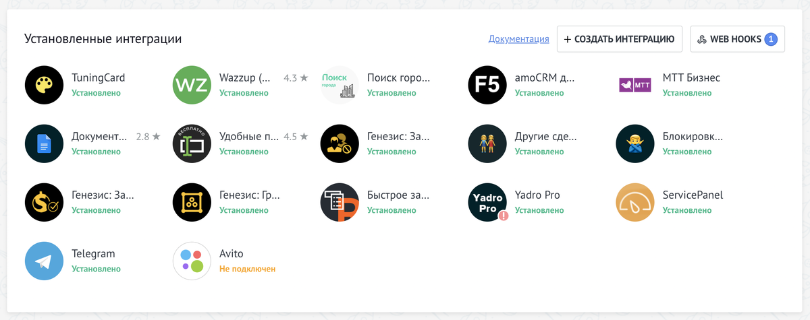Select the amoCRM д… integration name

(x=545, y=77)
